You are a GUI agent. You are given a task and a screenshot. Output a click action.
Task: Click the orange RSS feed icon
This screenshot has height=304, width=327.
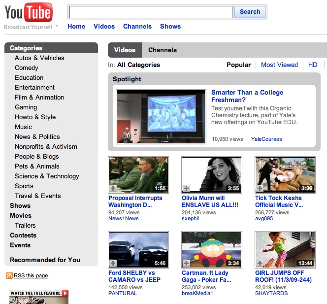9,275
